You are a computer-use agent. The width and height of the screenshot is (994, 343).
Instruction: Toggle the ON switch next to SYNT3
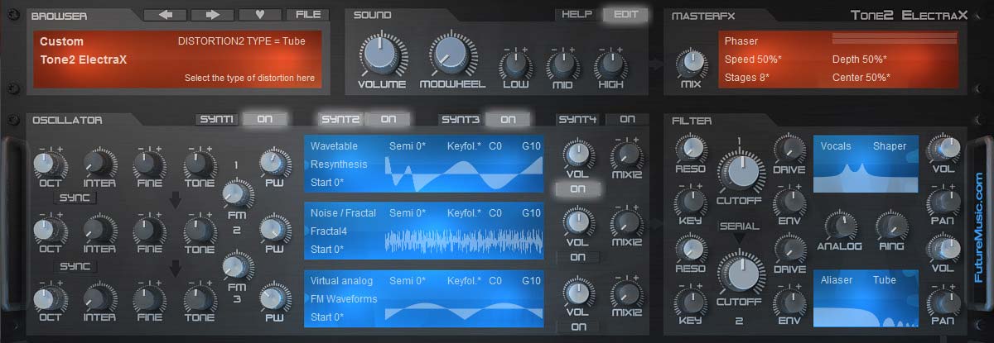[508, 120]
